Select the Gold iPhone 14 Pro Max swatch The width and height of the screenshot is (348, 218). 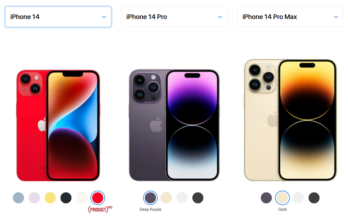(282, 198)
